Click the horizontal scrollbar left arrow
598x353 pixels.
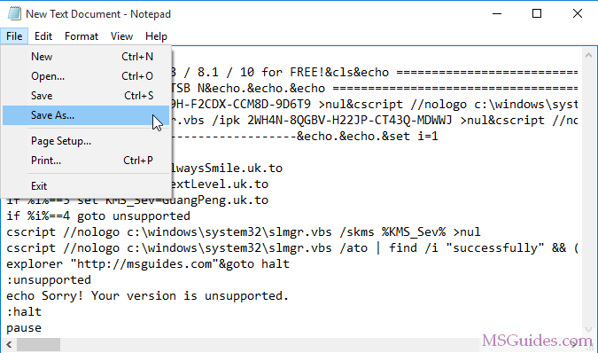pyautogui.click(x=9, y=345)
